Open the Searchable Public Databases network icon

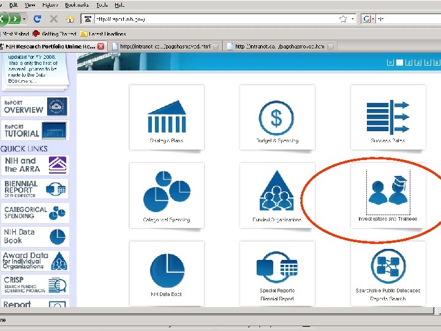pos(388,266)
